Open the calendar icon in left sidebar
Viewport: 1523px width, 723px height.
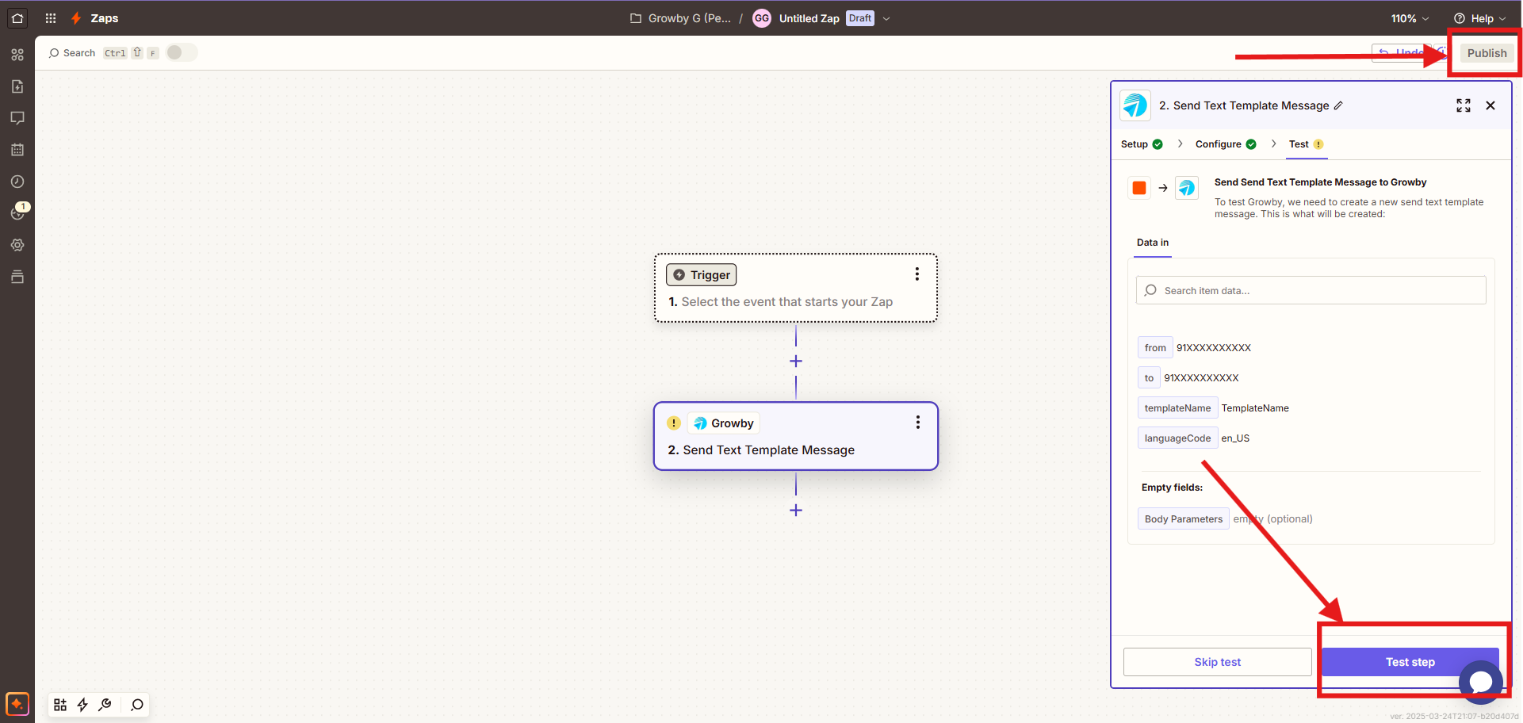17,150
